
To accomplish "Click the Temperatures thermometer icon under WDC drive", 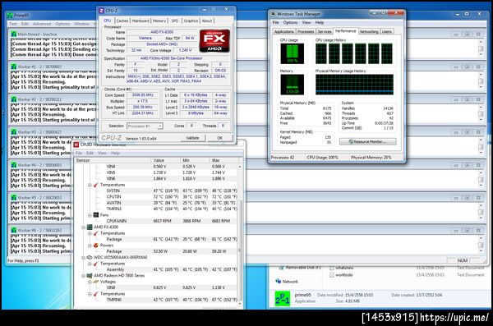I will coord(96,264).
